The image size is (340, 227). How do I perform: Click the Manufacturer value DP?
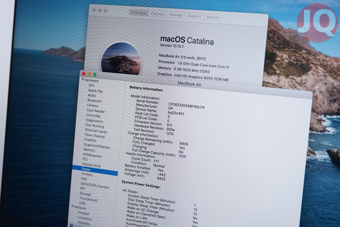(x=171, y=108)
